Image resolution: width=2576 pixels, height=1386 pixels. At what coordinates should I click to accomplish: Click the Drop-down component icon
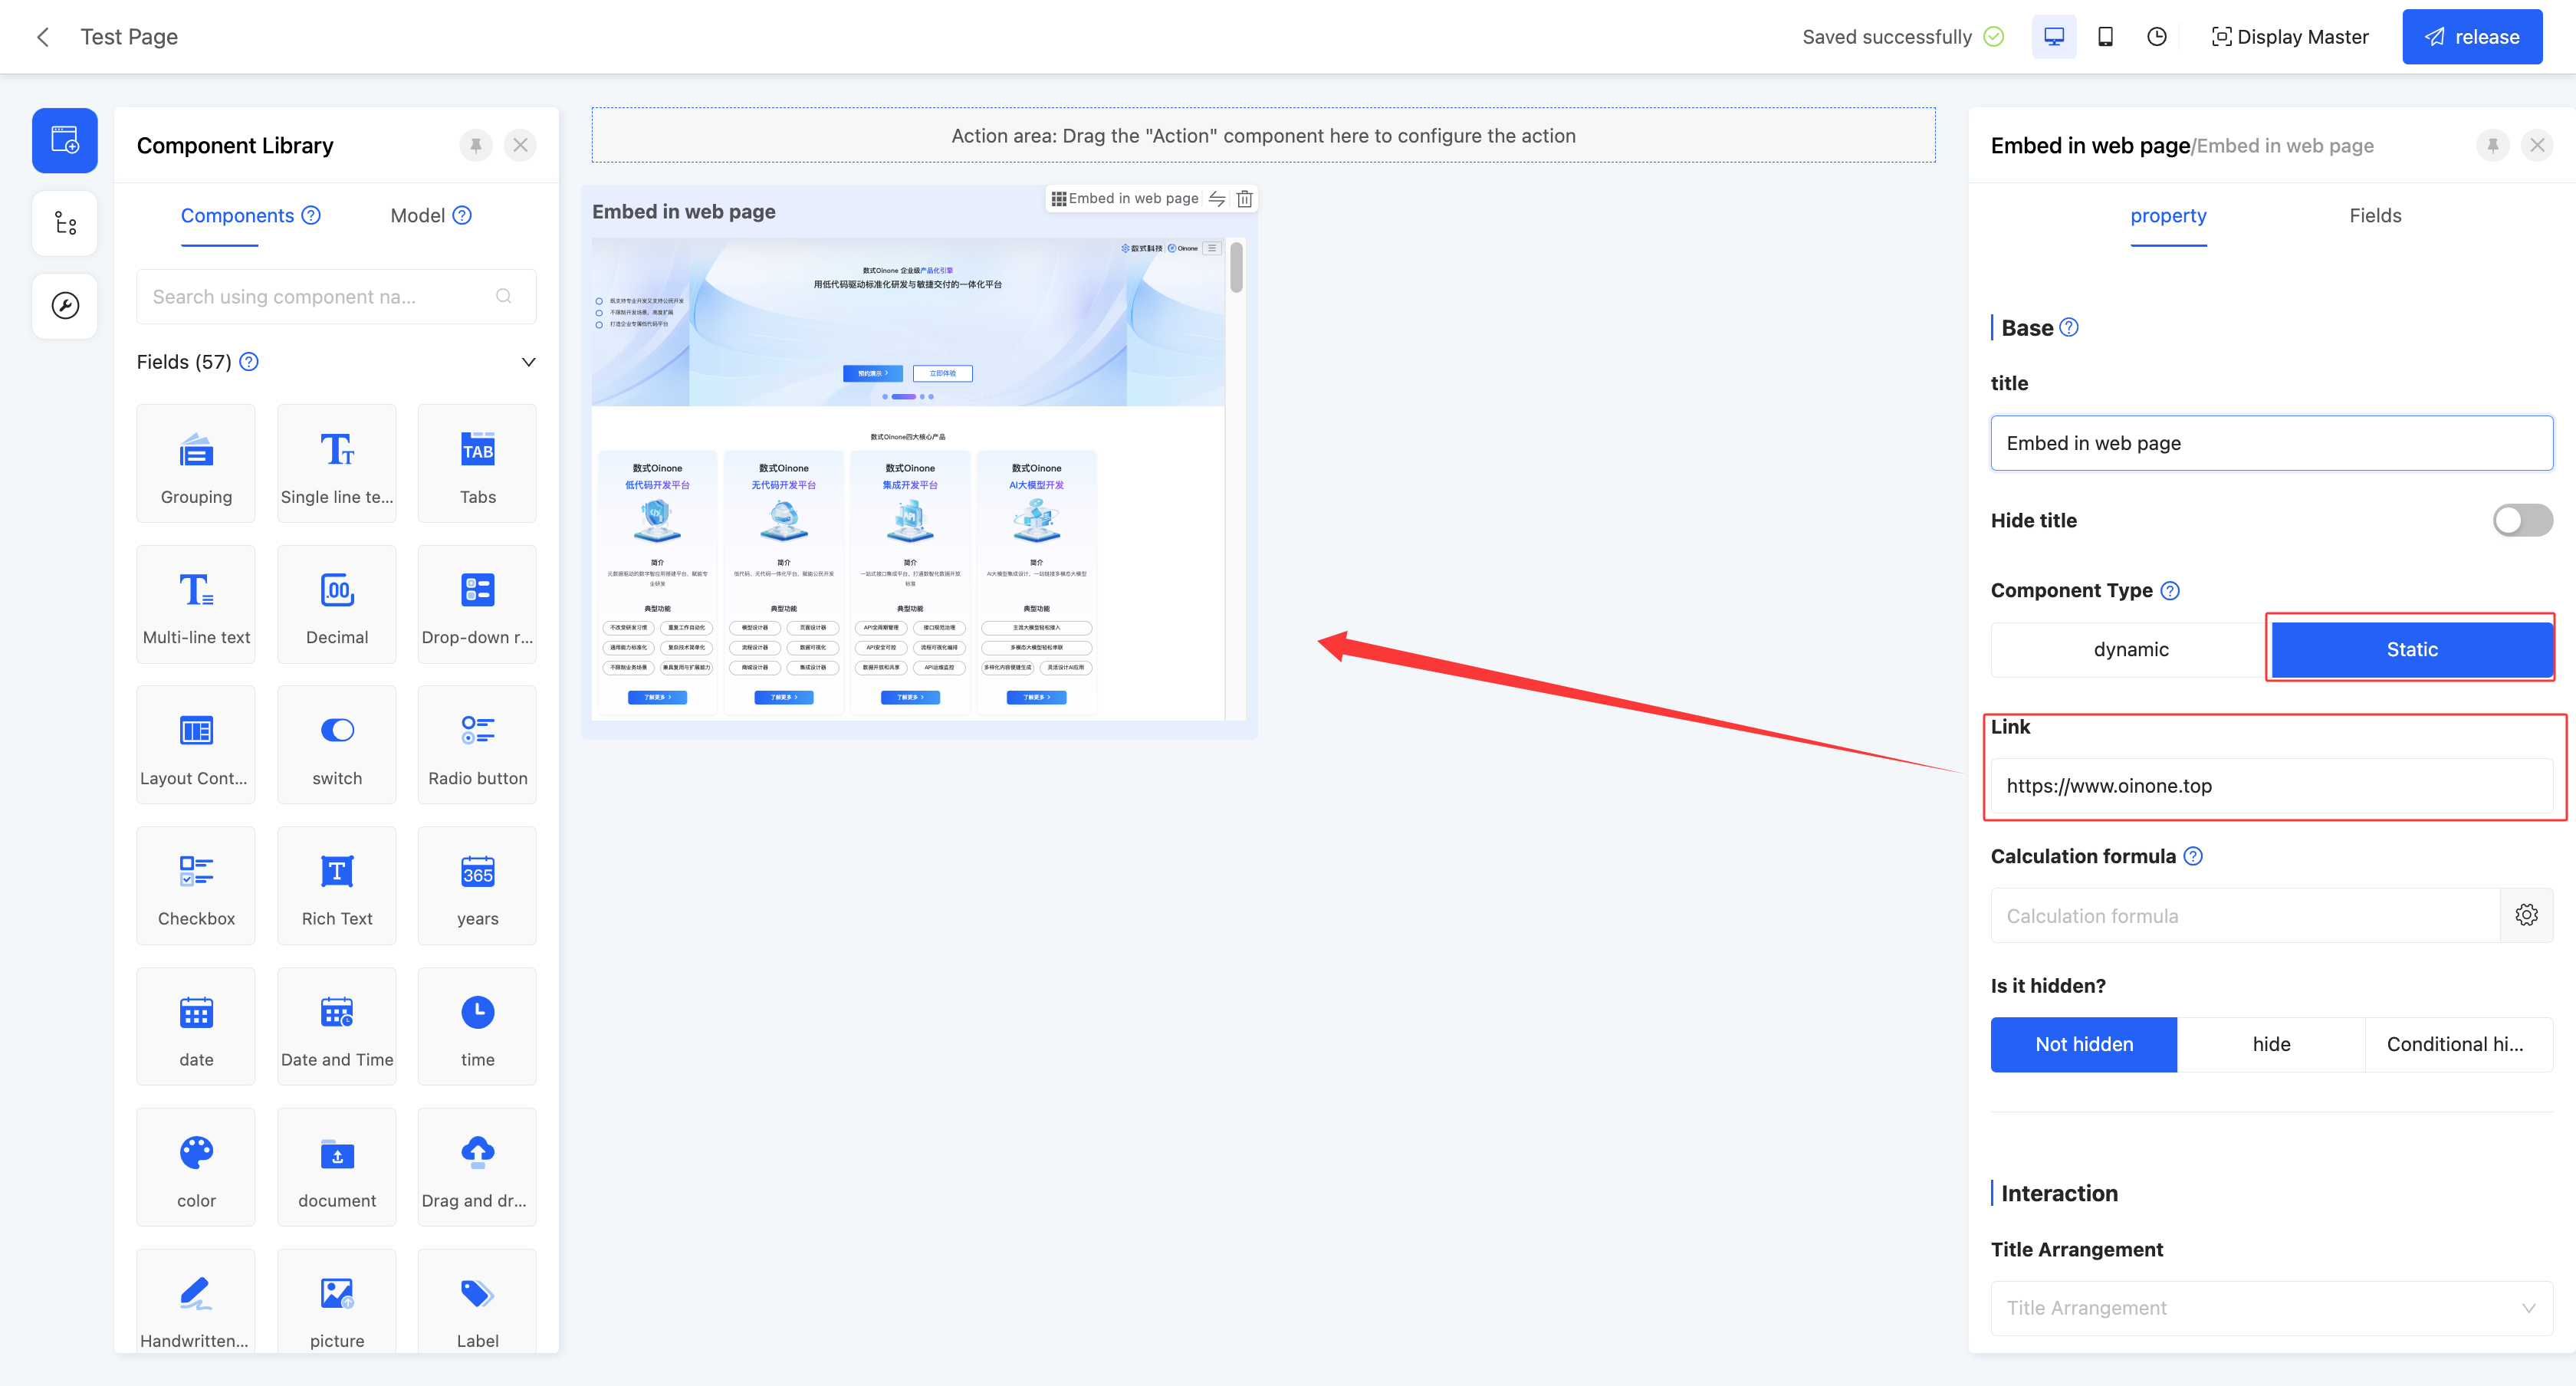(x=477, y=590)
